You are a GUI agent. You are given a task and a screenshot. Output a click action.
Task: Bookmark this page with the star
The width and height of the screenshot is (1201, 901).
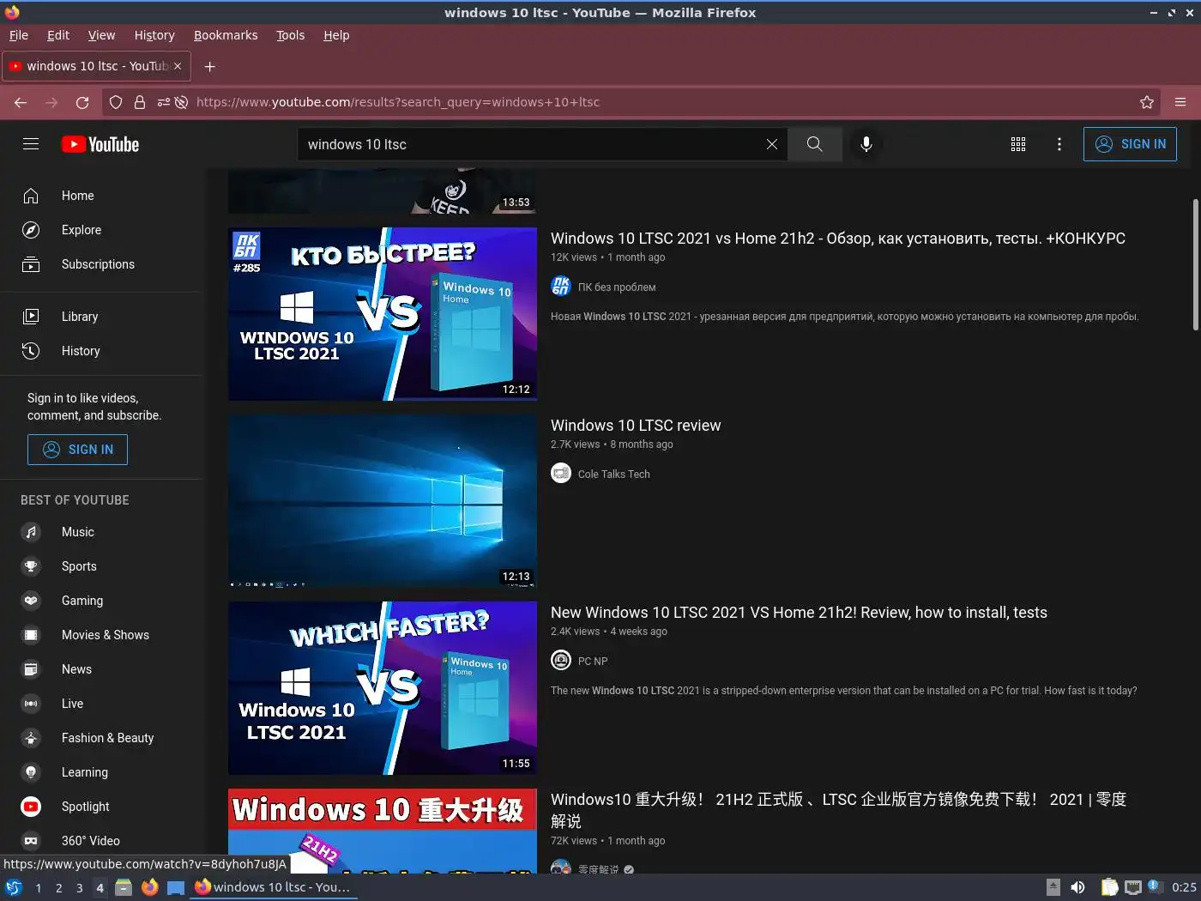pyautogui.click(x=1147, y=102)
